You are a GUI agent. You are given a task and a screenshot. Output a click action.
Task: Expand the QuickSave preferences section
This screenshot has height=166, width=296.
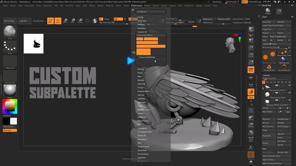pos(142,150)
